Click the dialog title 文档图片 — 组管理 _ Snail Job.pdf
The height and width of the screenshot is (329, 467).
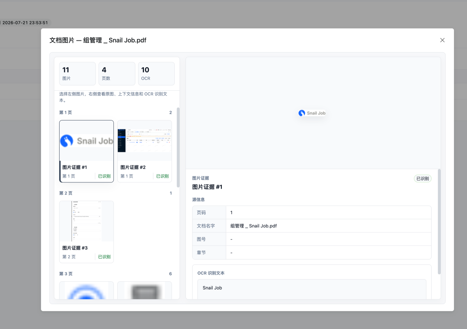point(98,40)
